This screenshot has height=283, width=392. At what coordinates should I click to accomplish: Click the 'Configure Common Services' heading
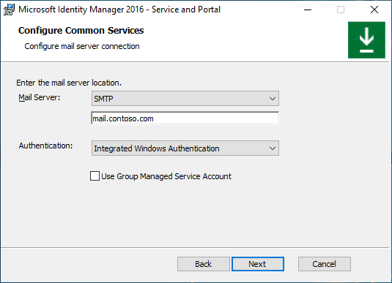click(81, 31)
